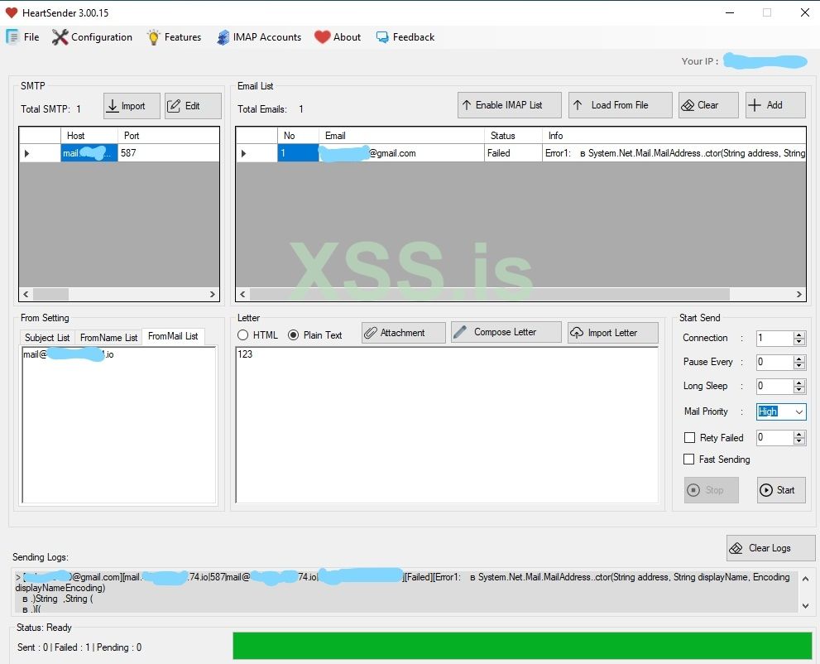Click the Attachment paperclip button
This screenshot has height=664, width=820.
(403, 333)
